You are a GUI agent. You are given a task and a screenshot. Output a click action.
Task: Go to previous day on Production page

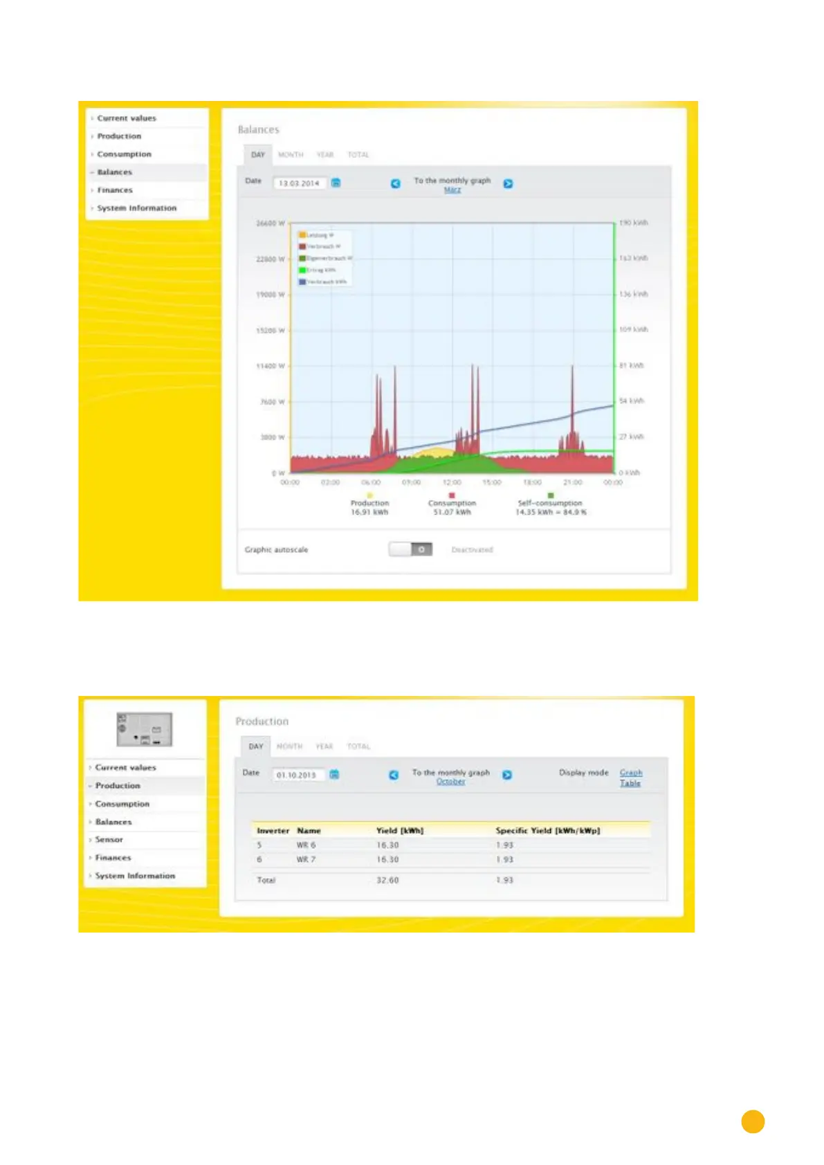coord(394,775)
